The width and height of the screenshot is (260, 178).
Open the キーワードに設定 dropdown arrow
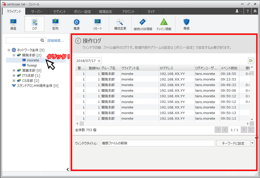[x=252, y=143]
